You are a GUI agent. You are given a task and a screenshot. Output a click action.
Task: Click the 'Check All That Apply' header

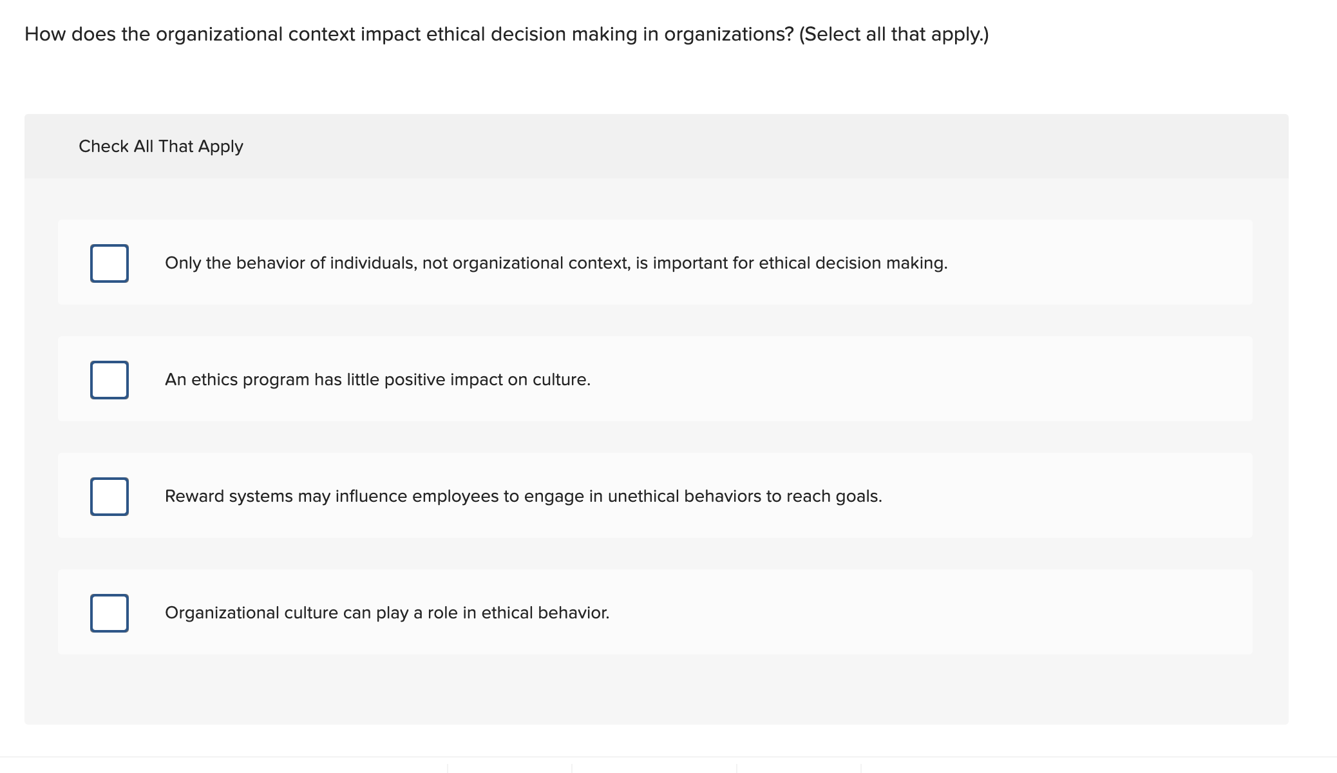coord(160,146)
